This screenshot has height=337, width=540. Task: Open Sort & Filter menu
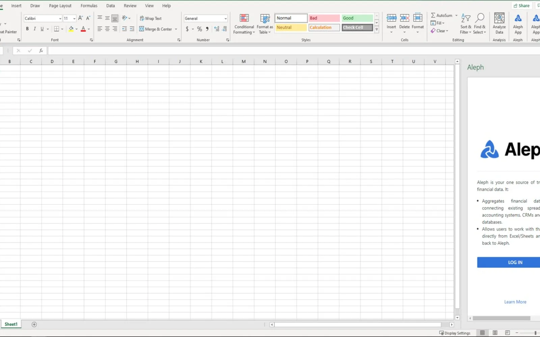pyautogui.click(x=466, y=24)
